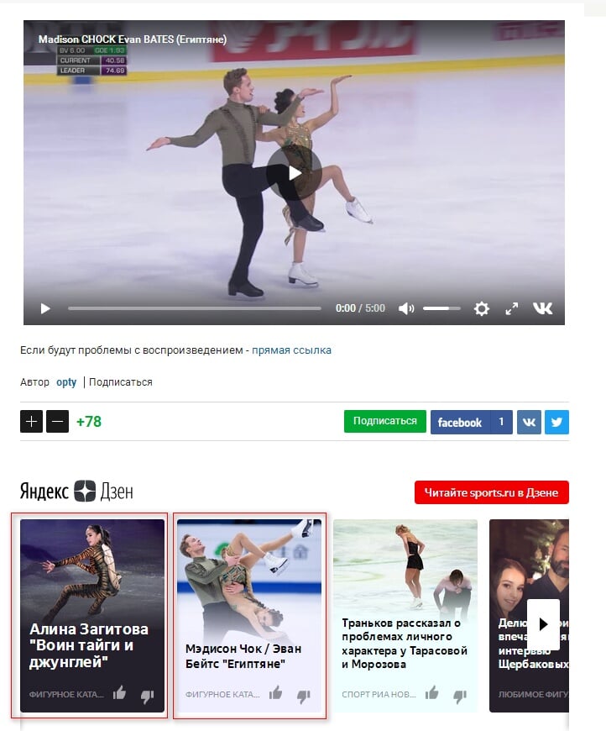Open author opty profile
The height and width of the screenshot is (731, 606).
click(x=66, y=382)
